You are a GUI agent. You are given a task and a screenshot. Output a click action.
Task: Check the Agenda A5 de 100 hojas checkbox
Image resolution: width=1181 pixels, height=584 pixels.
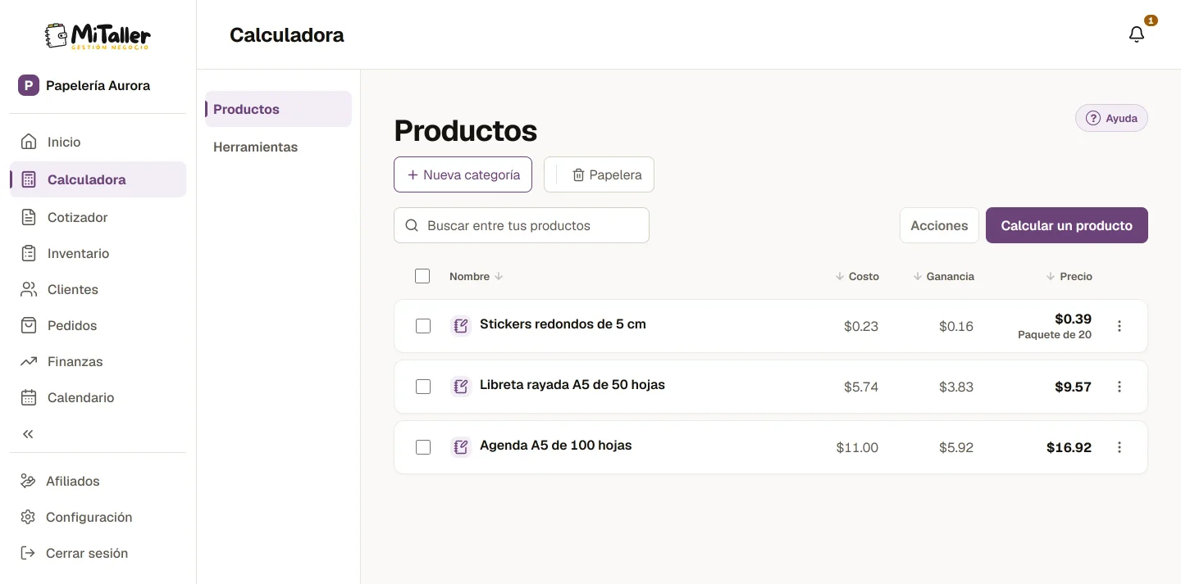[423, 447]
